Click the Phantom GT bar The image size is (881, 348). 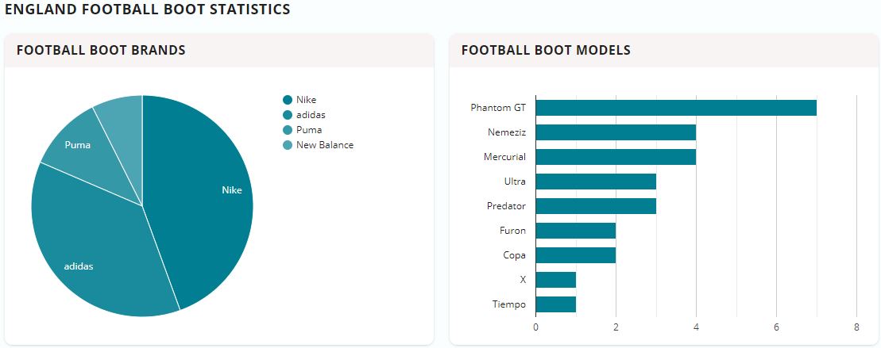click(x=675, y=108)
